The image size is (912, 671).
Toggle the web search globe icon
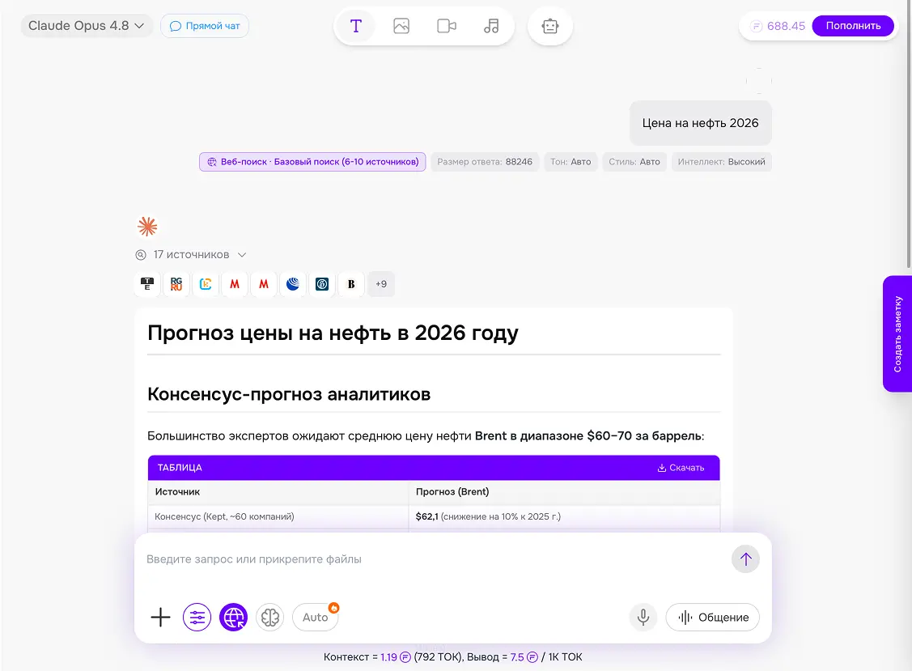[233, 618]
